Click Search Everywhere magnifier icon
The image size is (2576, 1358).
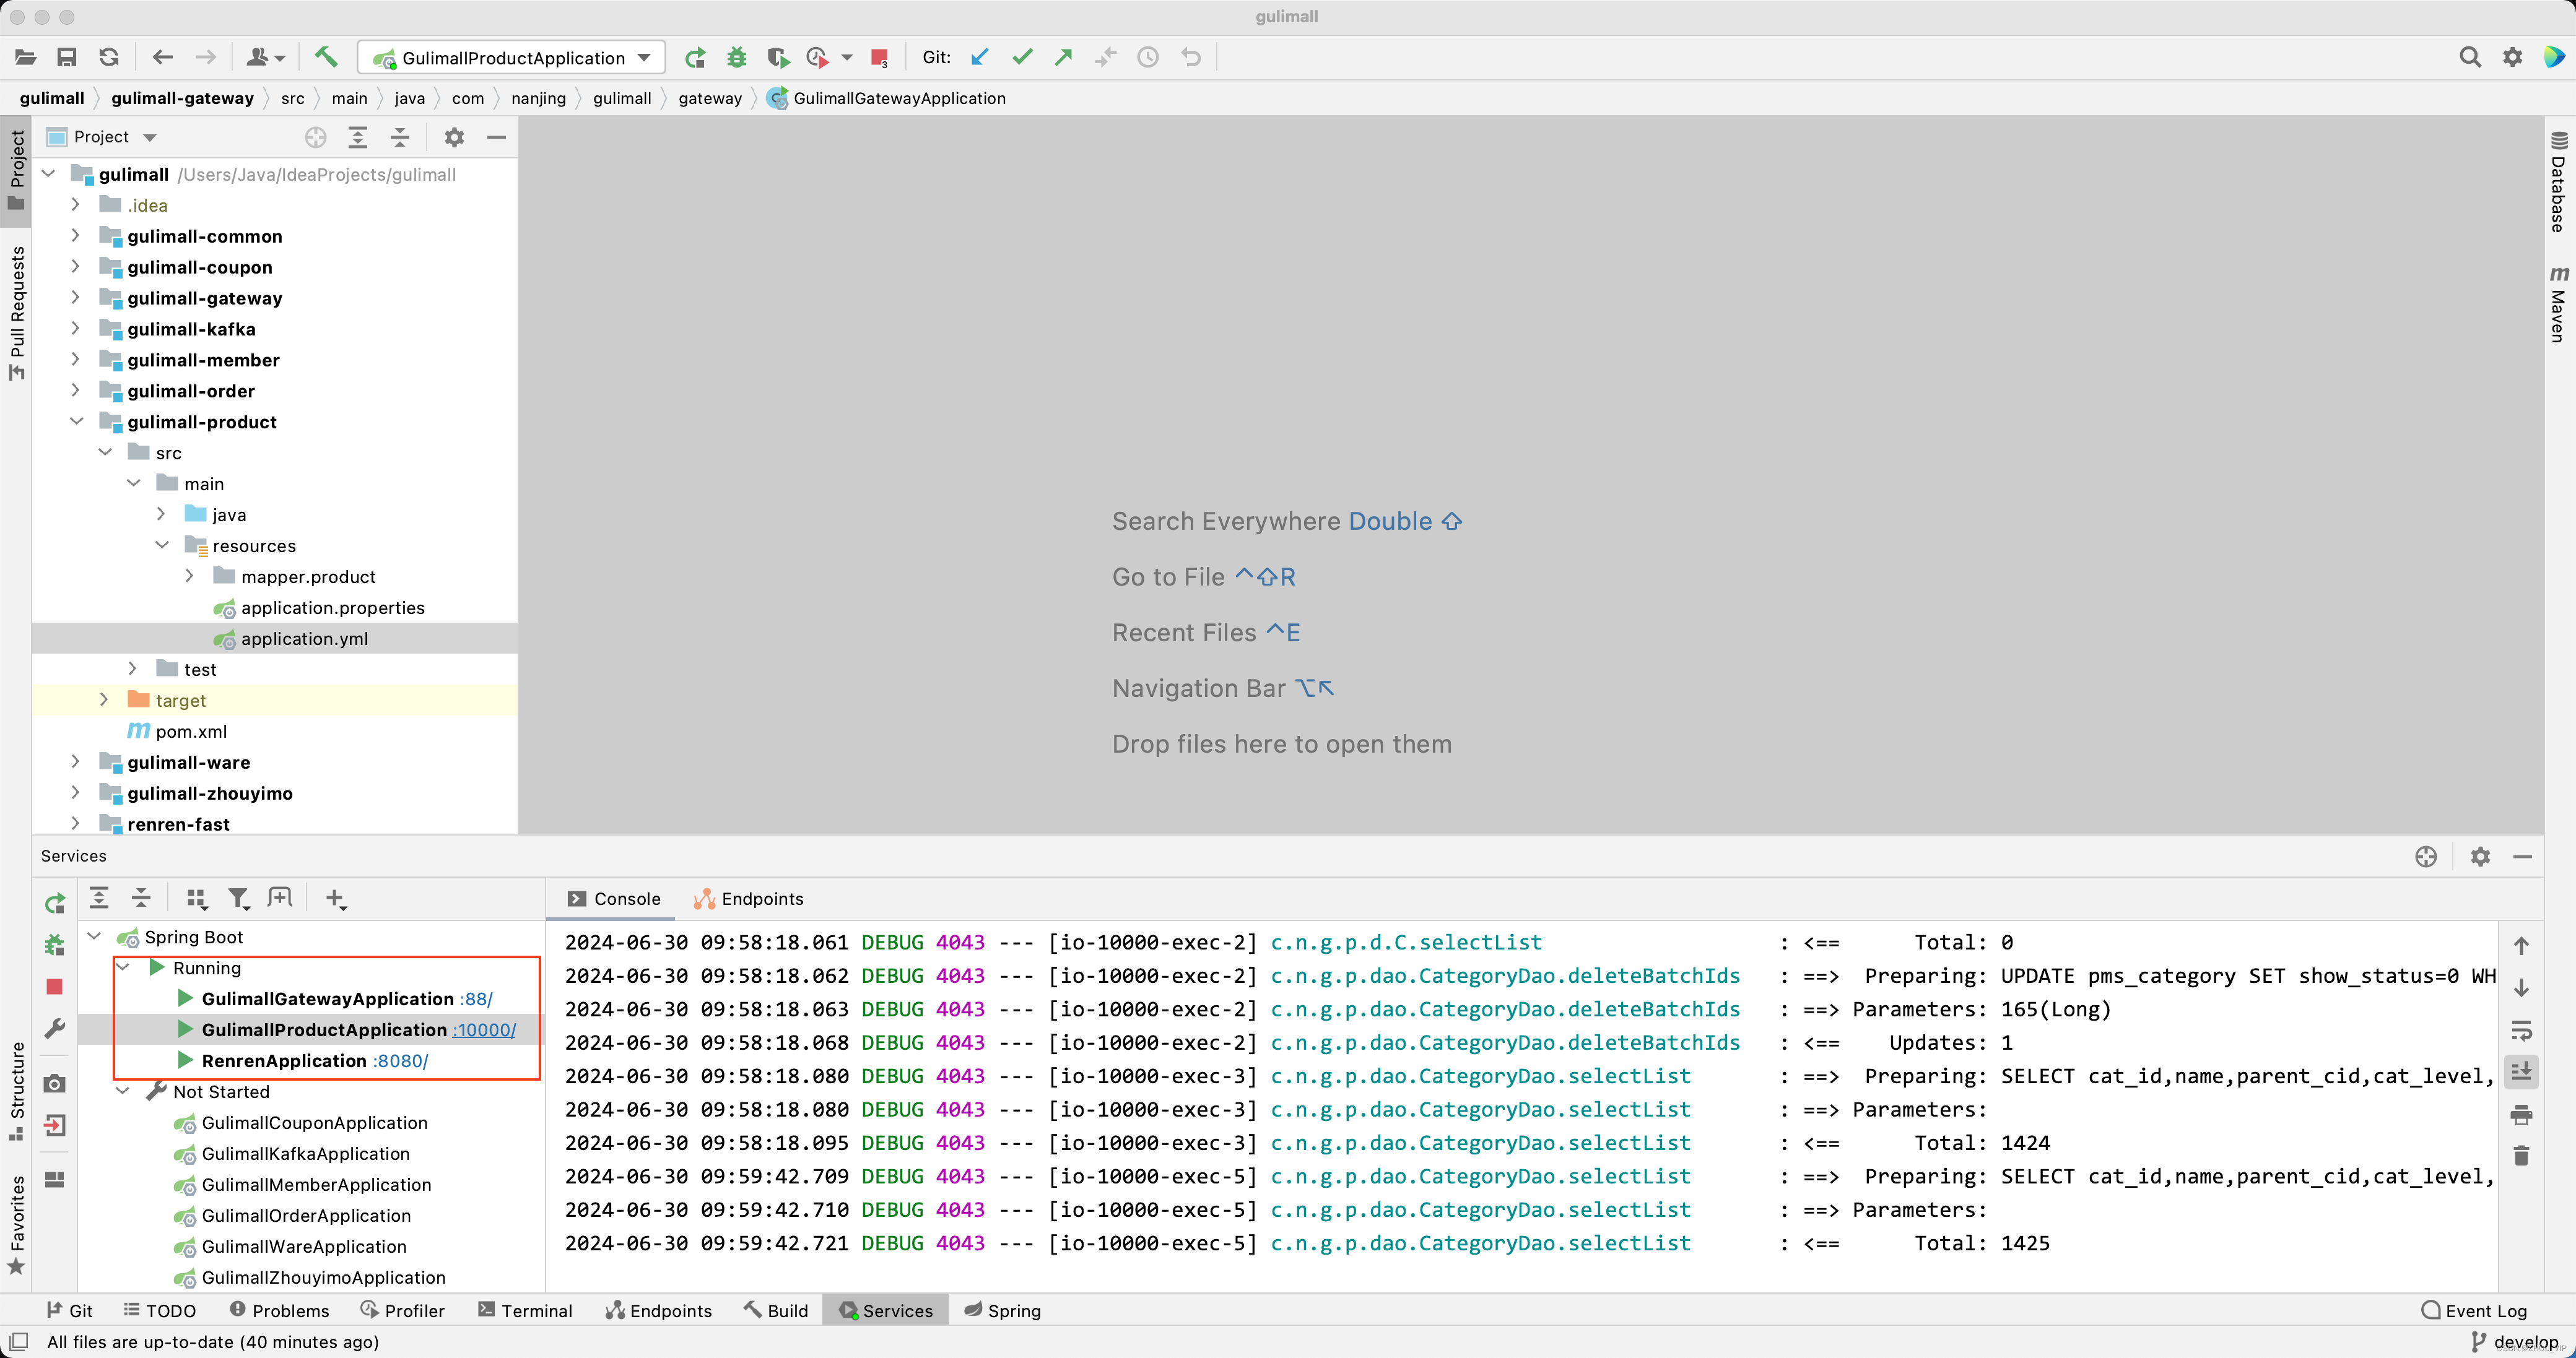(2469, 57)
